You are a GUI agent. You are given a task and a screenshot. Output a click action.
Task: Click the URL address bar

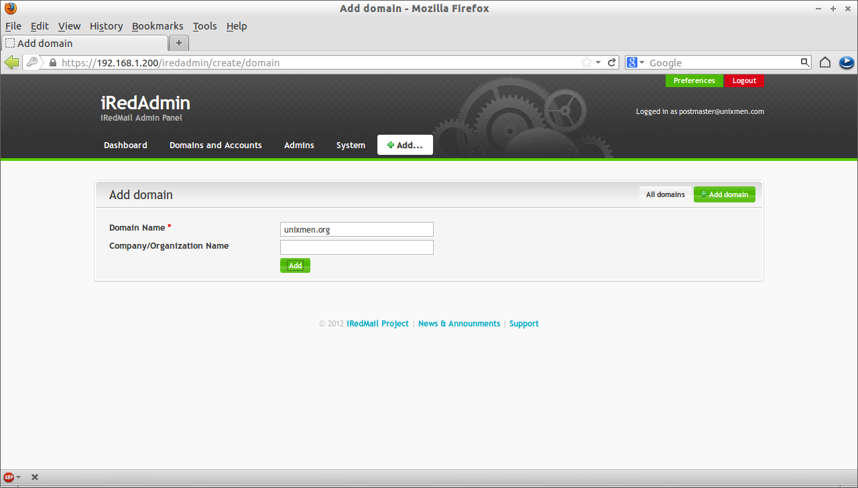click(320, 62)
